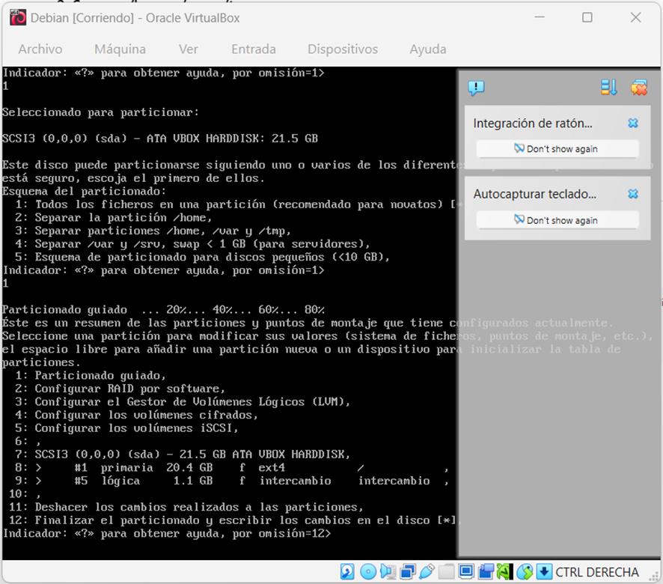Click line '2: Configurar RAID por software'
The height and width of the screenshot is (584, 663).
[120, 389]
